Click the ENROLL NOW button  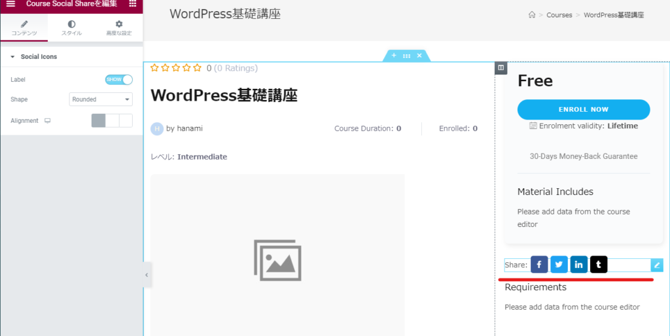(583, 110)
